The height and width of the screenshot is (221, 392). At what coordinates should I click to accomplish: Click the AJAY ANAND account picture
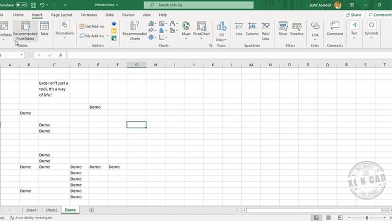point(337,5)
